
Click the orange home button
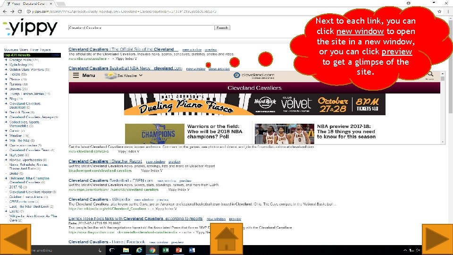pyautogui.click(x=226, y=239)
